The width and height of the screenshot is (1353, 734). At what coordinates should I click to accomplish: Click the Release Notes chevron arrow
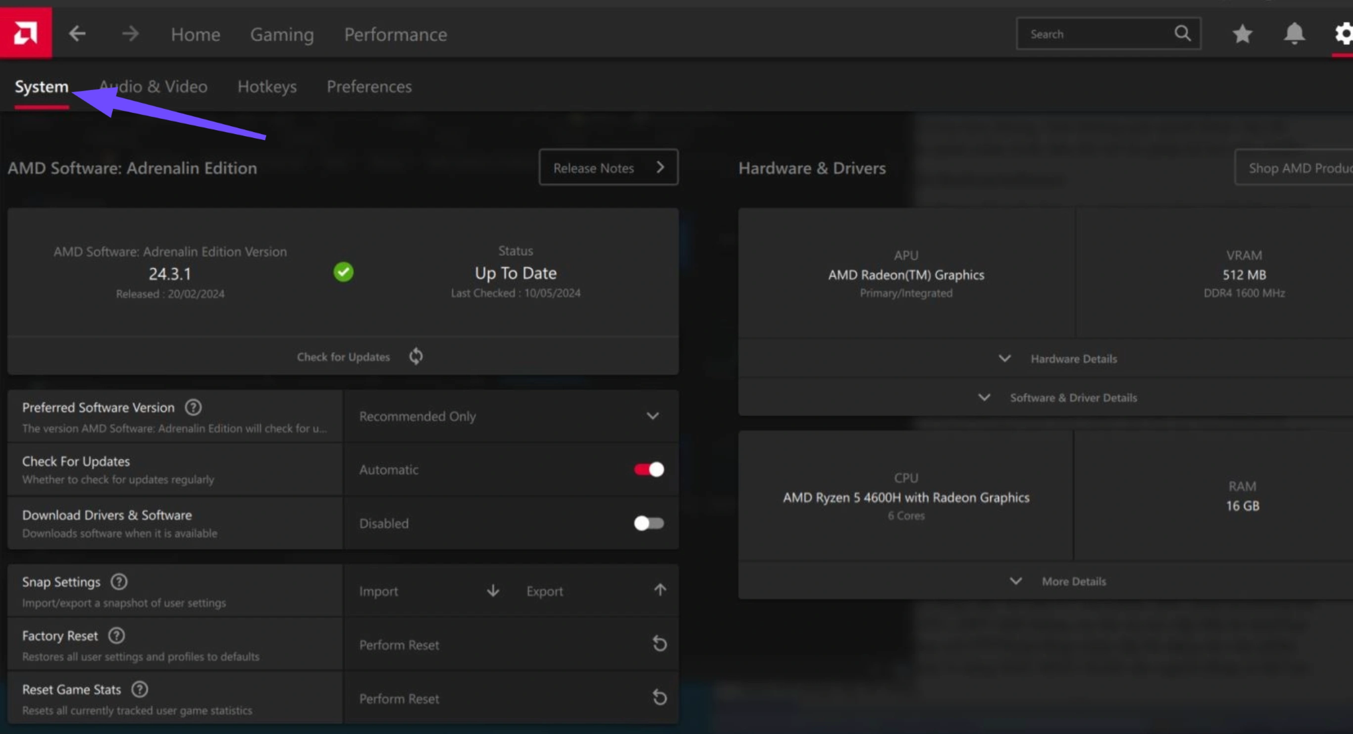pos(660,167)
